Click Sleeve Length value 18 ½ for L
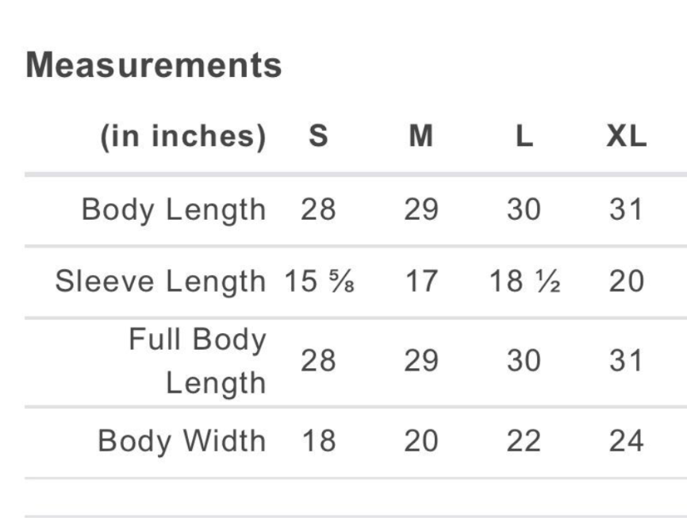 [x=524, y=282]
